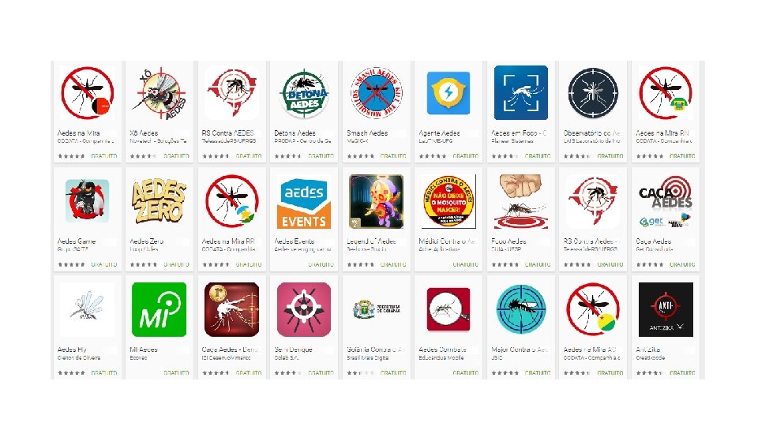Open the Detona Aedes app icon
Image resolution: width=758 pixels, height=426 pixels.
point(304,93)
